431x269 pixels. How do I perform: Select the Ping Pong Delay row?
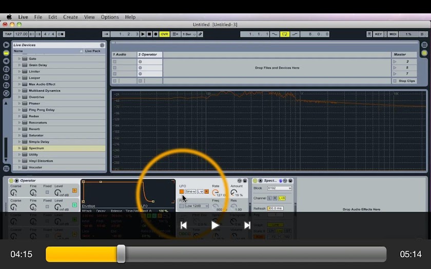click(59, 110)
